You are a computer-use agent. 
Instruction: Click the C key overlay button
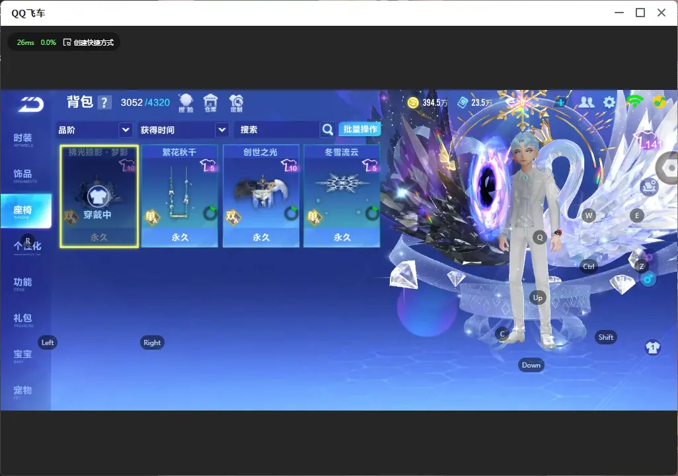coord(502,334)
